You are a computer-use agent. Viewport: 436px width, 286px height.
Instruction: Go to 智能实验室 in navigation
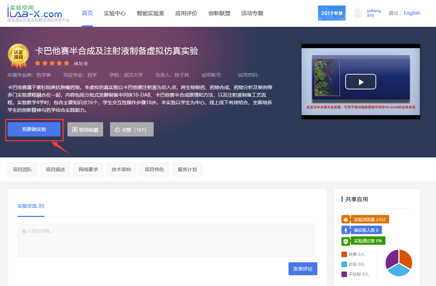tap(150, 13)
